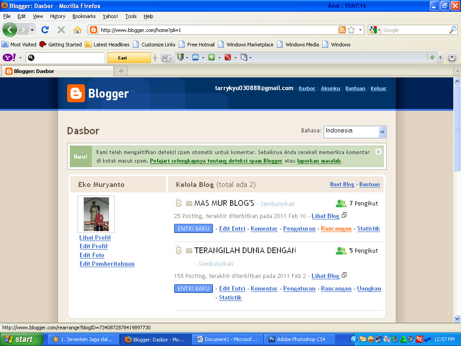This screenshot has width=461, height=346.
Task: Close the spam detection notice
Action: click(378, 151)
